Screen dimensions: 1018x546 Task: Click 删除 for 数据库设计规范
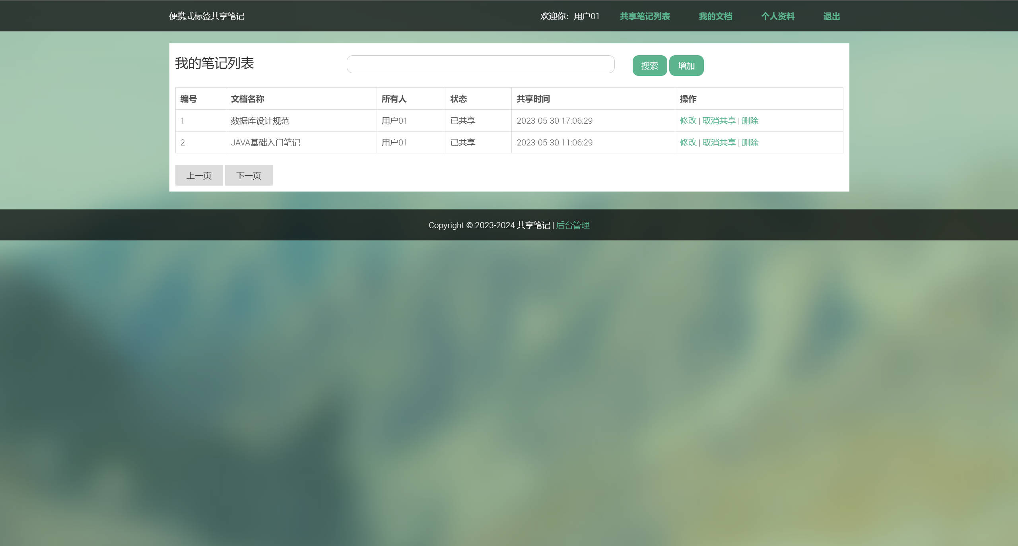click(749, 120)
